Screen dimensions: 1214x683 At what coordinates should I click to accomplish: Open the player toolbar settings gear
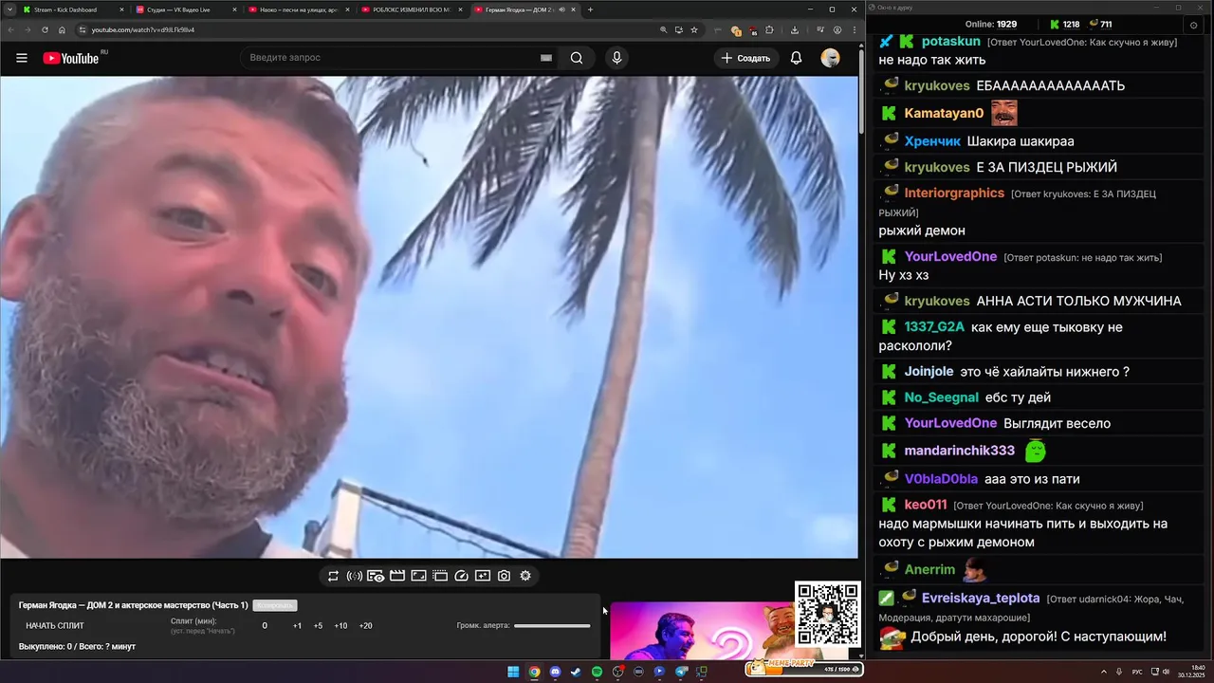click(525, 576)
